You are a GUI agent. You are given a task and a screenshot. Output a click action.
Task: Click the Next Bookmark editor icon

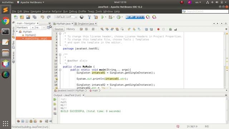point(134,29)
